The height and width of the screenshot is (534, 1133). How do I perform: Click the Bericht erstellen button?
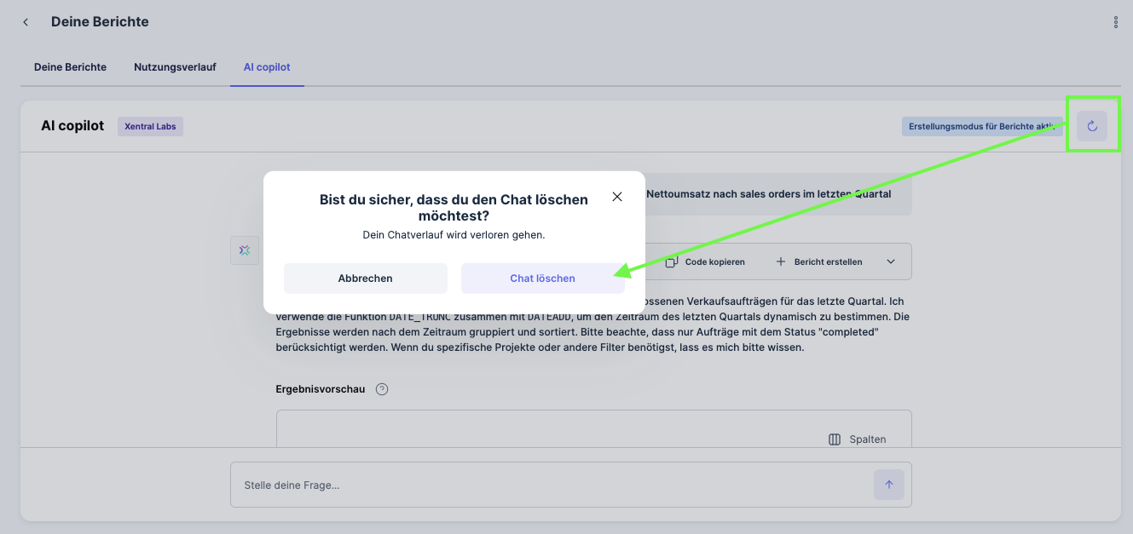tap(819, 261)
